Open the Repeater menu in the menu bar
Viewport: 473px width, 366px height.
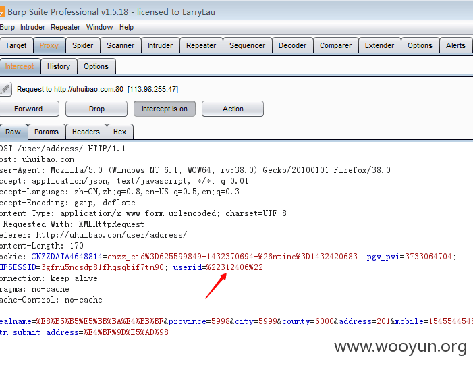(x=65, y=27)
